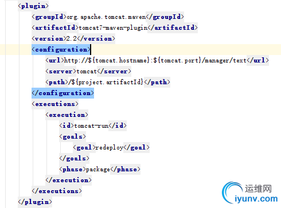Image resolution: width=281 pixels, height=208 pixels.
Task: Select the package phase value
Action: [98, 170]
